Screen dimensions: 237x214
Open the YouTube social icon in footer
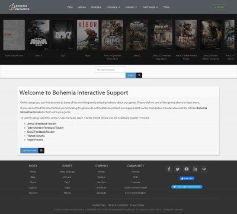coord(187,169)
